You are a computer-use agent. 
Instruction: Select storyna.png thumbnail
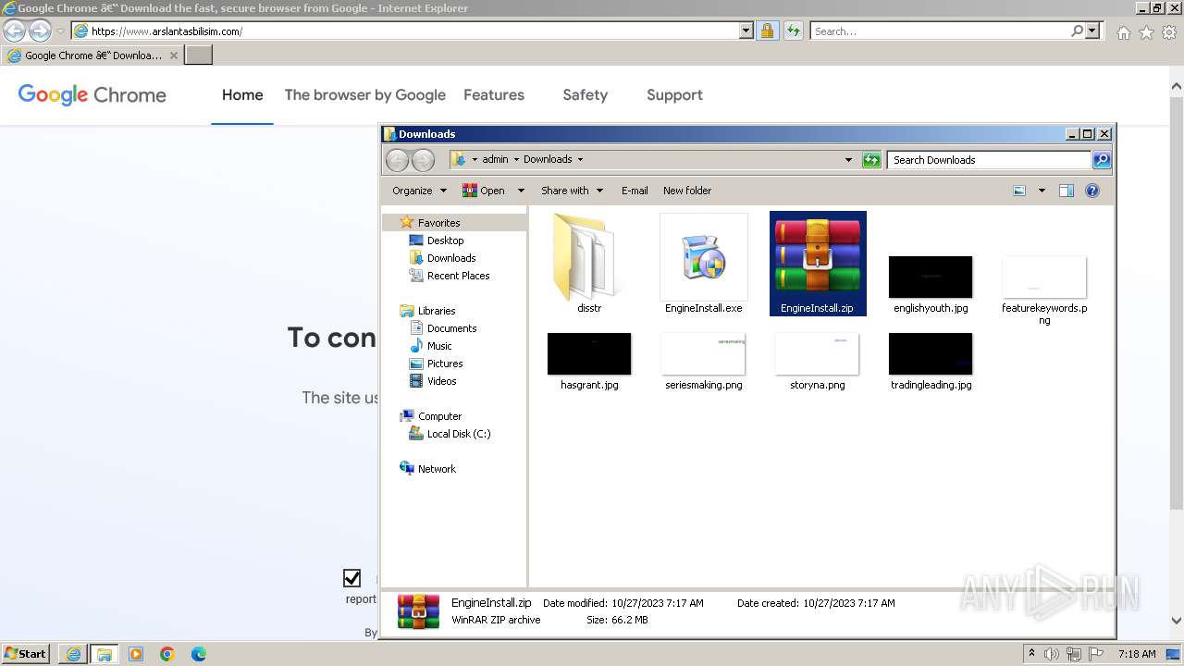pyautogui.click(x=817, y=353)
